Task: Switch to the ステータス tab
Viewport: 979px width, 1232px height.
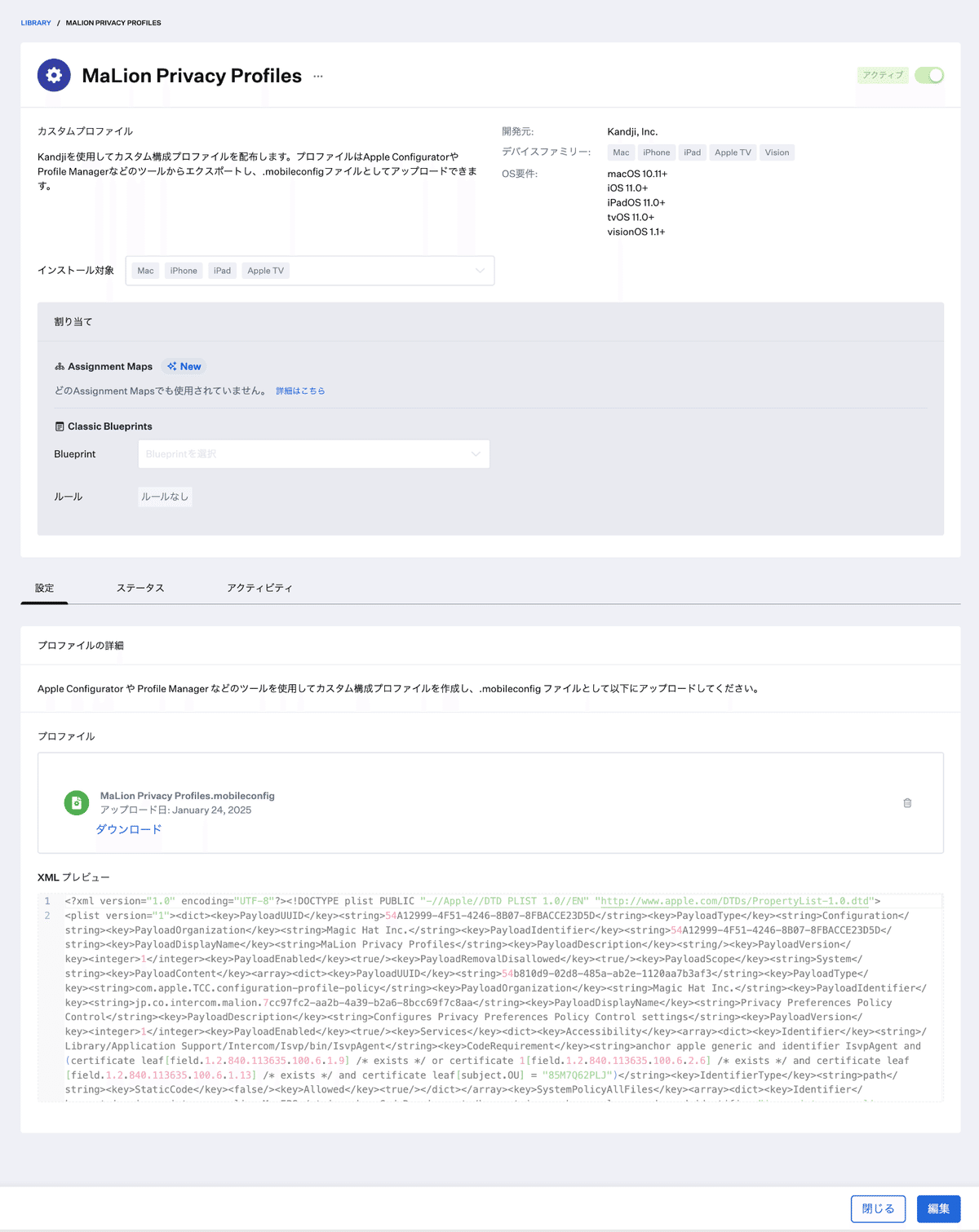Action: (x=140, y=587)
